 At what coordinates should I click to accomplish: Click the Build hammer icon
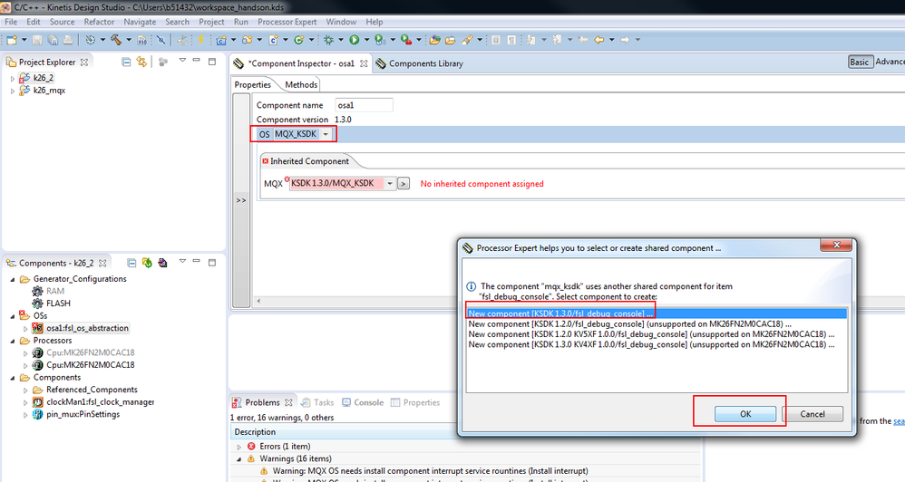click(x=116, y=40)
